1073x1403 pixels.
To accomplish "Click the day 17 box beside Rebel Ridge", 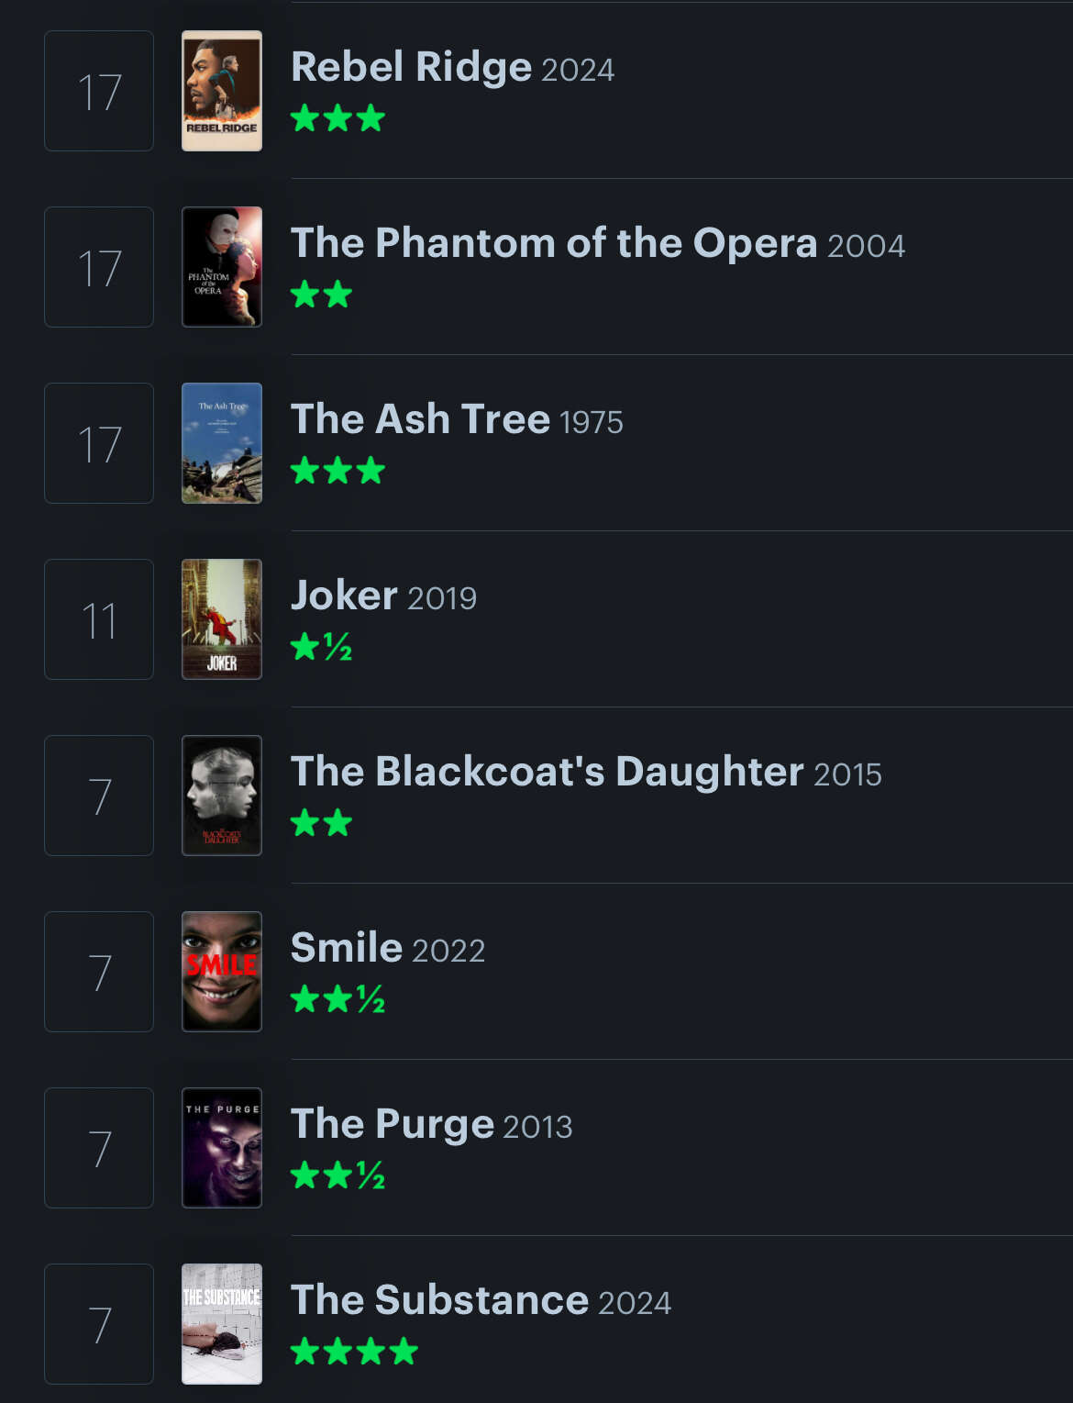I will click(x=99, y=91).
